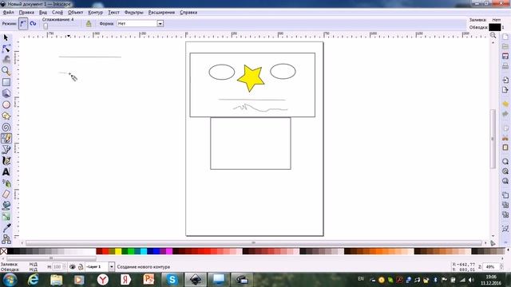The image size is (511, 287).
Task: Toggle Layer 1 lock icon
Action: [x=81, y=267]
